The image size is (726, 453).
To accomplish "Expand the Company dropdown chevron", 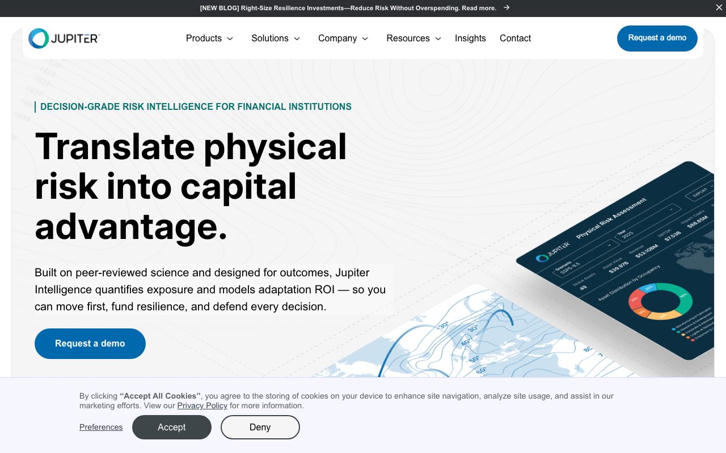I will point(365,39).
